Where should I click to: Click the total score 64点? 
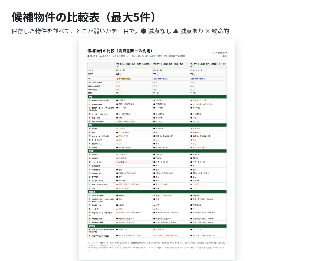tap(119, 74)
